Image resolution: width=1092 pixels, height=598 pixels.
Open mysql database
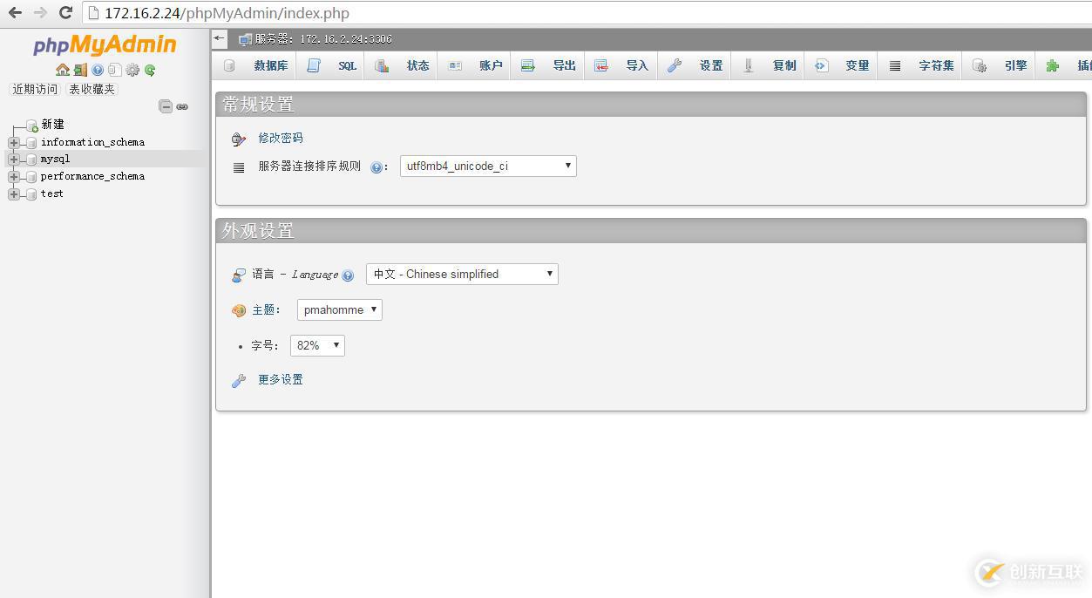coord(55,159)
